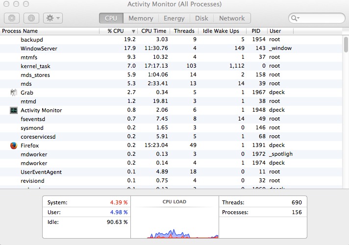The image size is (349, 245).
Task: Click the Firefox icon in process list
Action: click(14, 146)
